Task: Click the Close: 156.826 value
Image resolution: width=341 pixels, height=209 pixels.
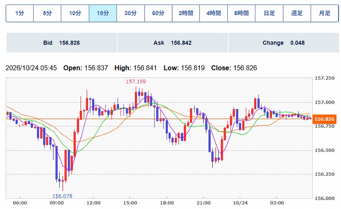Action: coord(234,68)
